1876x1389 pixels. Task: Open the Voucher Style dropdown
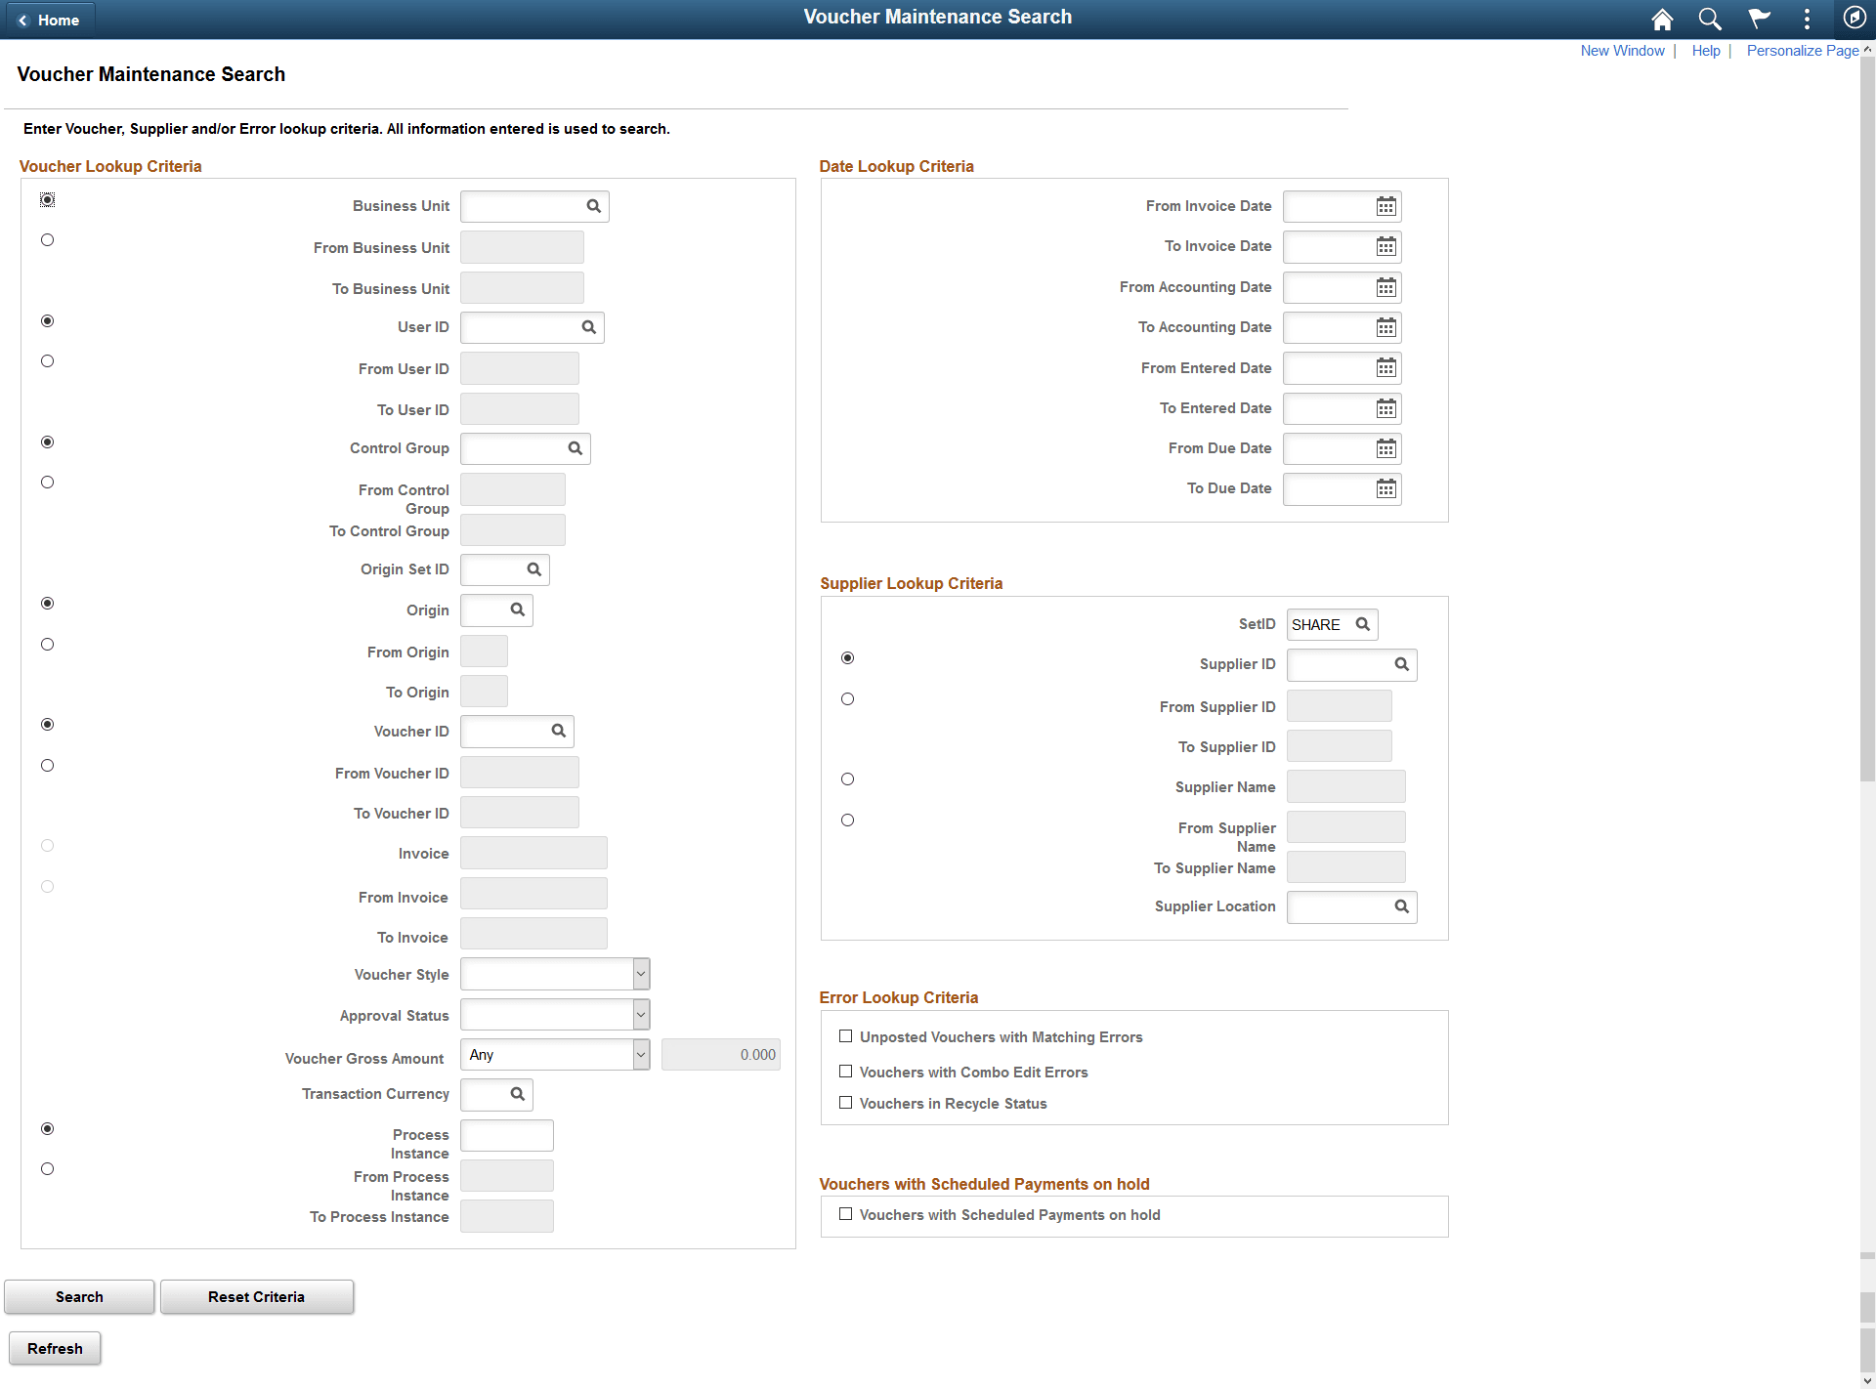coord(639,973)
